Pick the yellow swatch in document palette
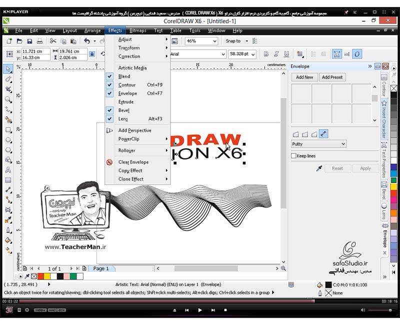Screen dimensions: 400x325 click(x=47, y=276)
